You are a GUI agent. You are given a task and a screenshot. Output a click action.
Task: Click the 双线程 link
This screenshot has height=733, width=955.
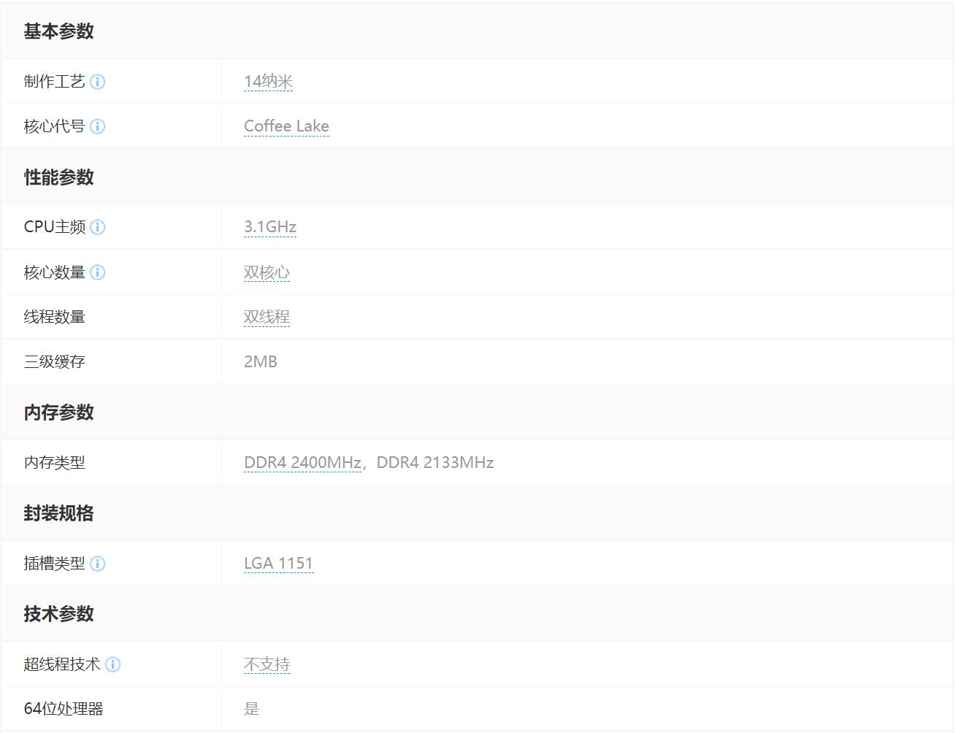coord(266,317)
